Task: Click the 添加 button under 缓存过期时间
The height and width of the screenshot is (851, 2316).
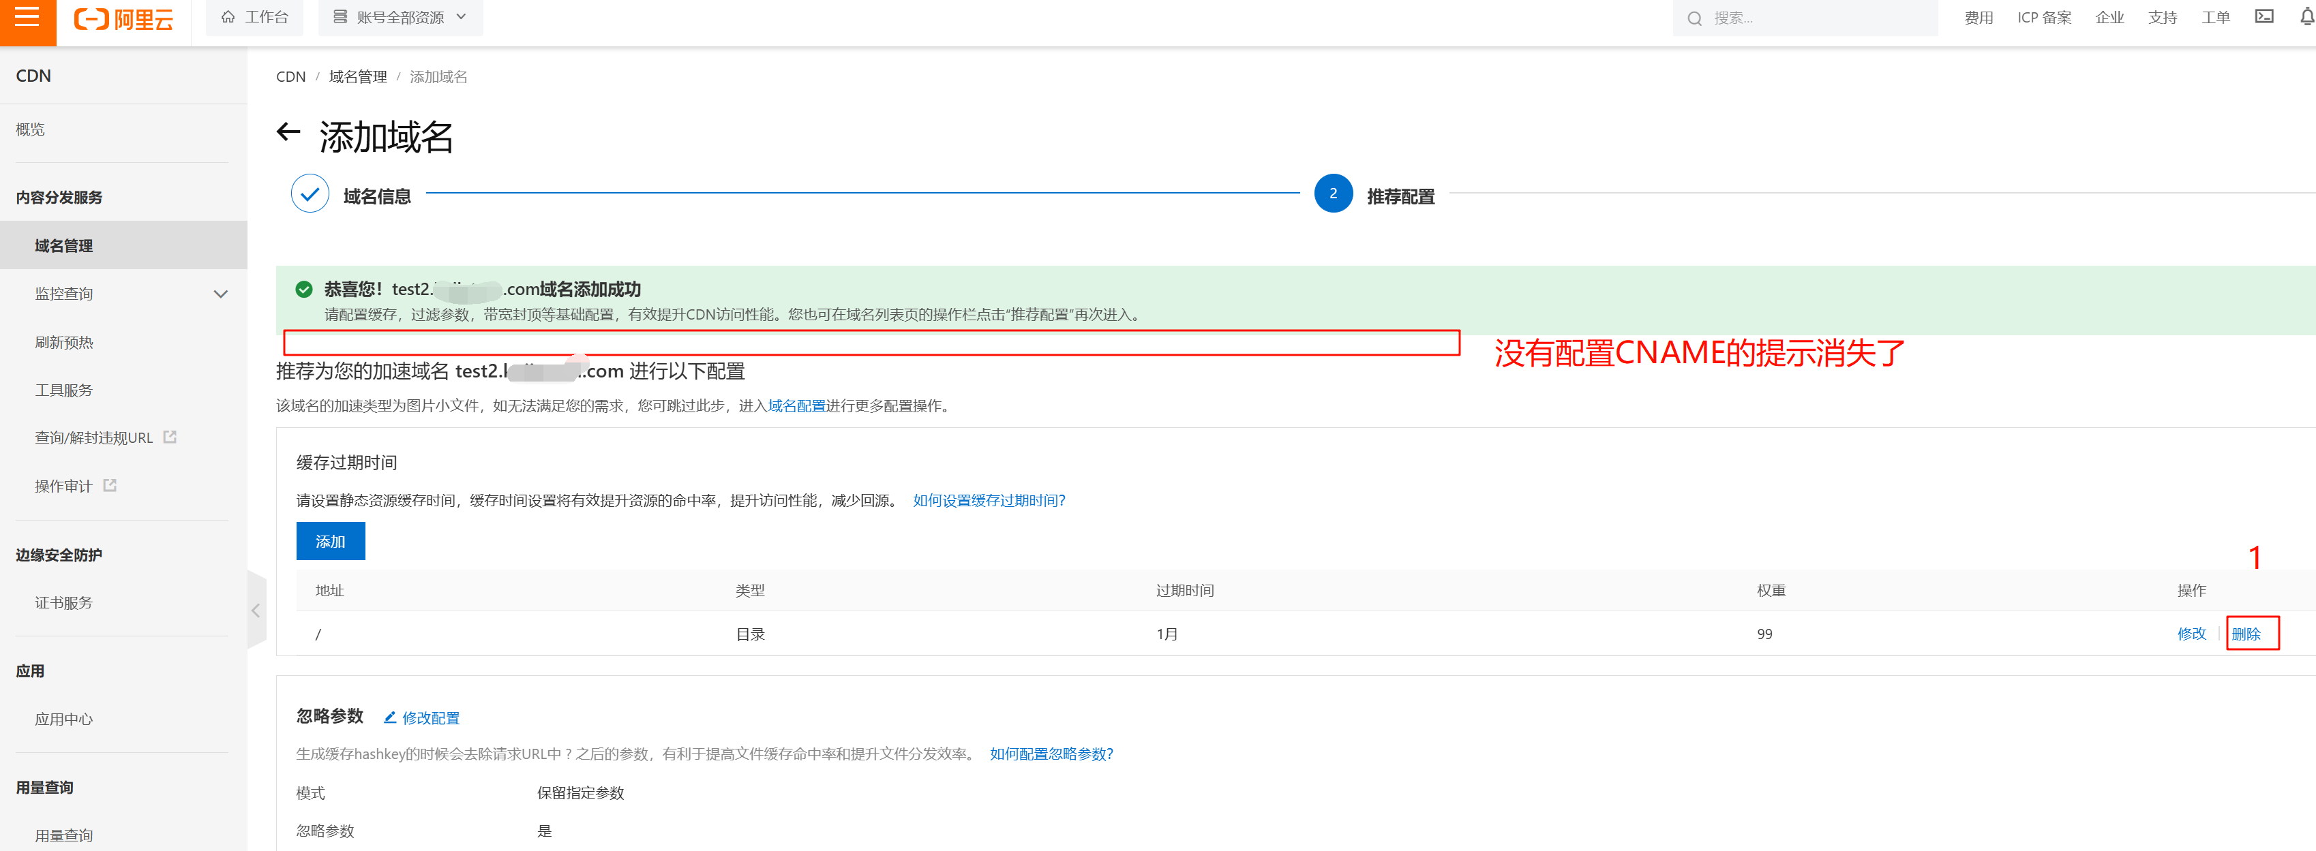Action: click(x=330, y=540)
